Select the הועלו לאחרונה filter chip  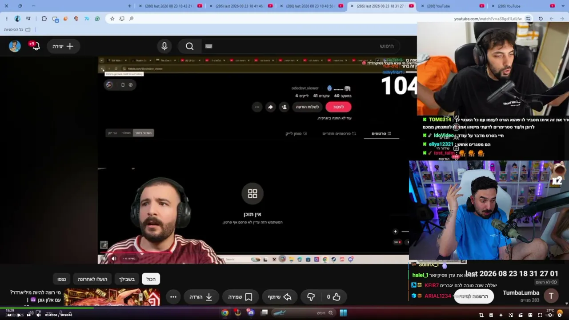92,279
